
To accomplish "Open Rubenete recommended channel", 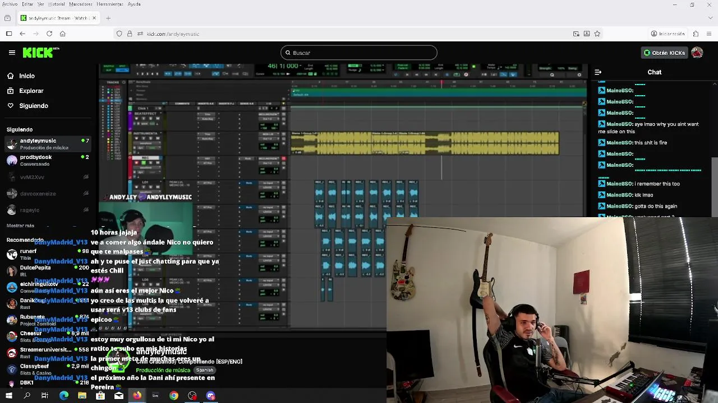I will (48, 320).
